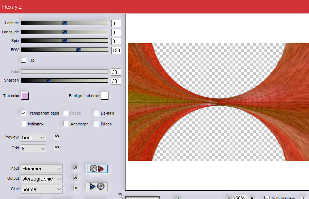The height and width of the screenshot is (199, 309).
Task: Click the Latitude value field
Action: (116, 24)
